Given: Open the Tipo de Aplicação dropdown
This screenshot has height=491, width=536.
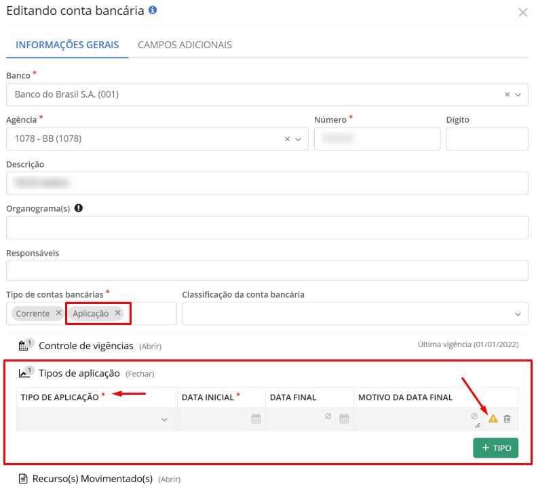Looking at the screenshot, I should [x=164, y=420].
